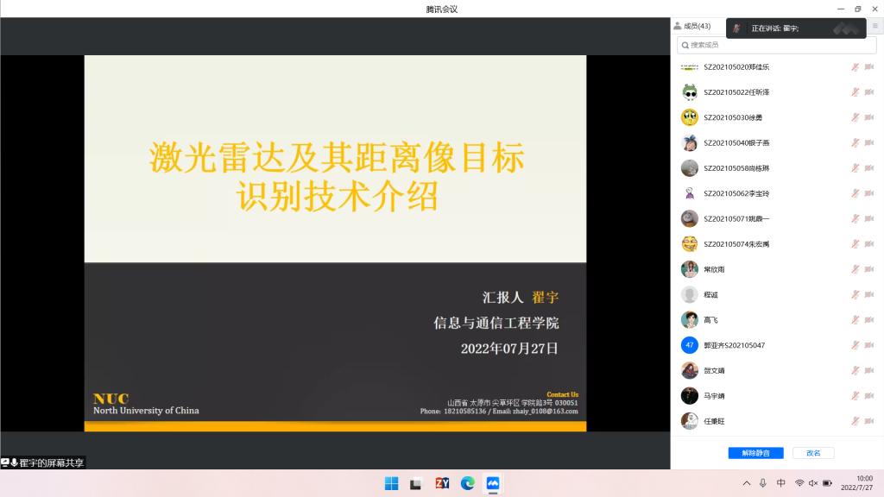Click the 改名 (rename) button
This screenshot has width=884, height=497.
(x=813, y=452)
